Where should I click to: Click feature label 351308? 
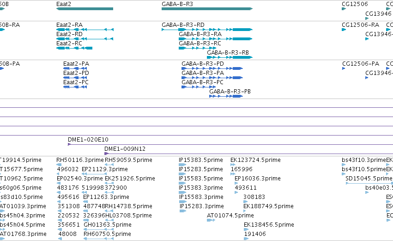69,206
